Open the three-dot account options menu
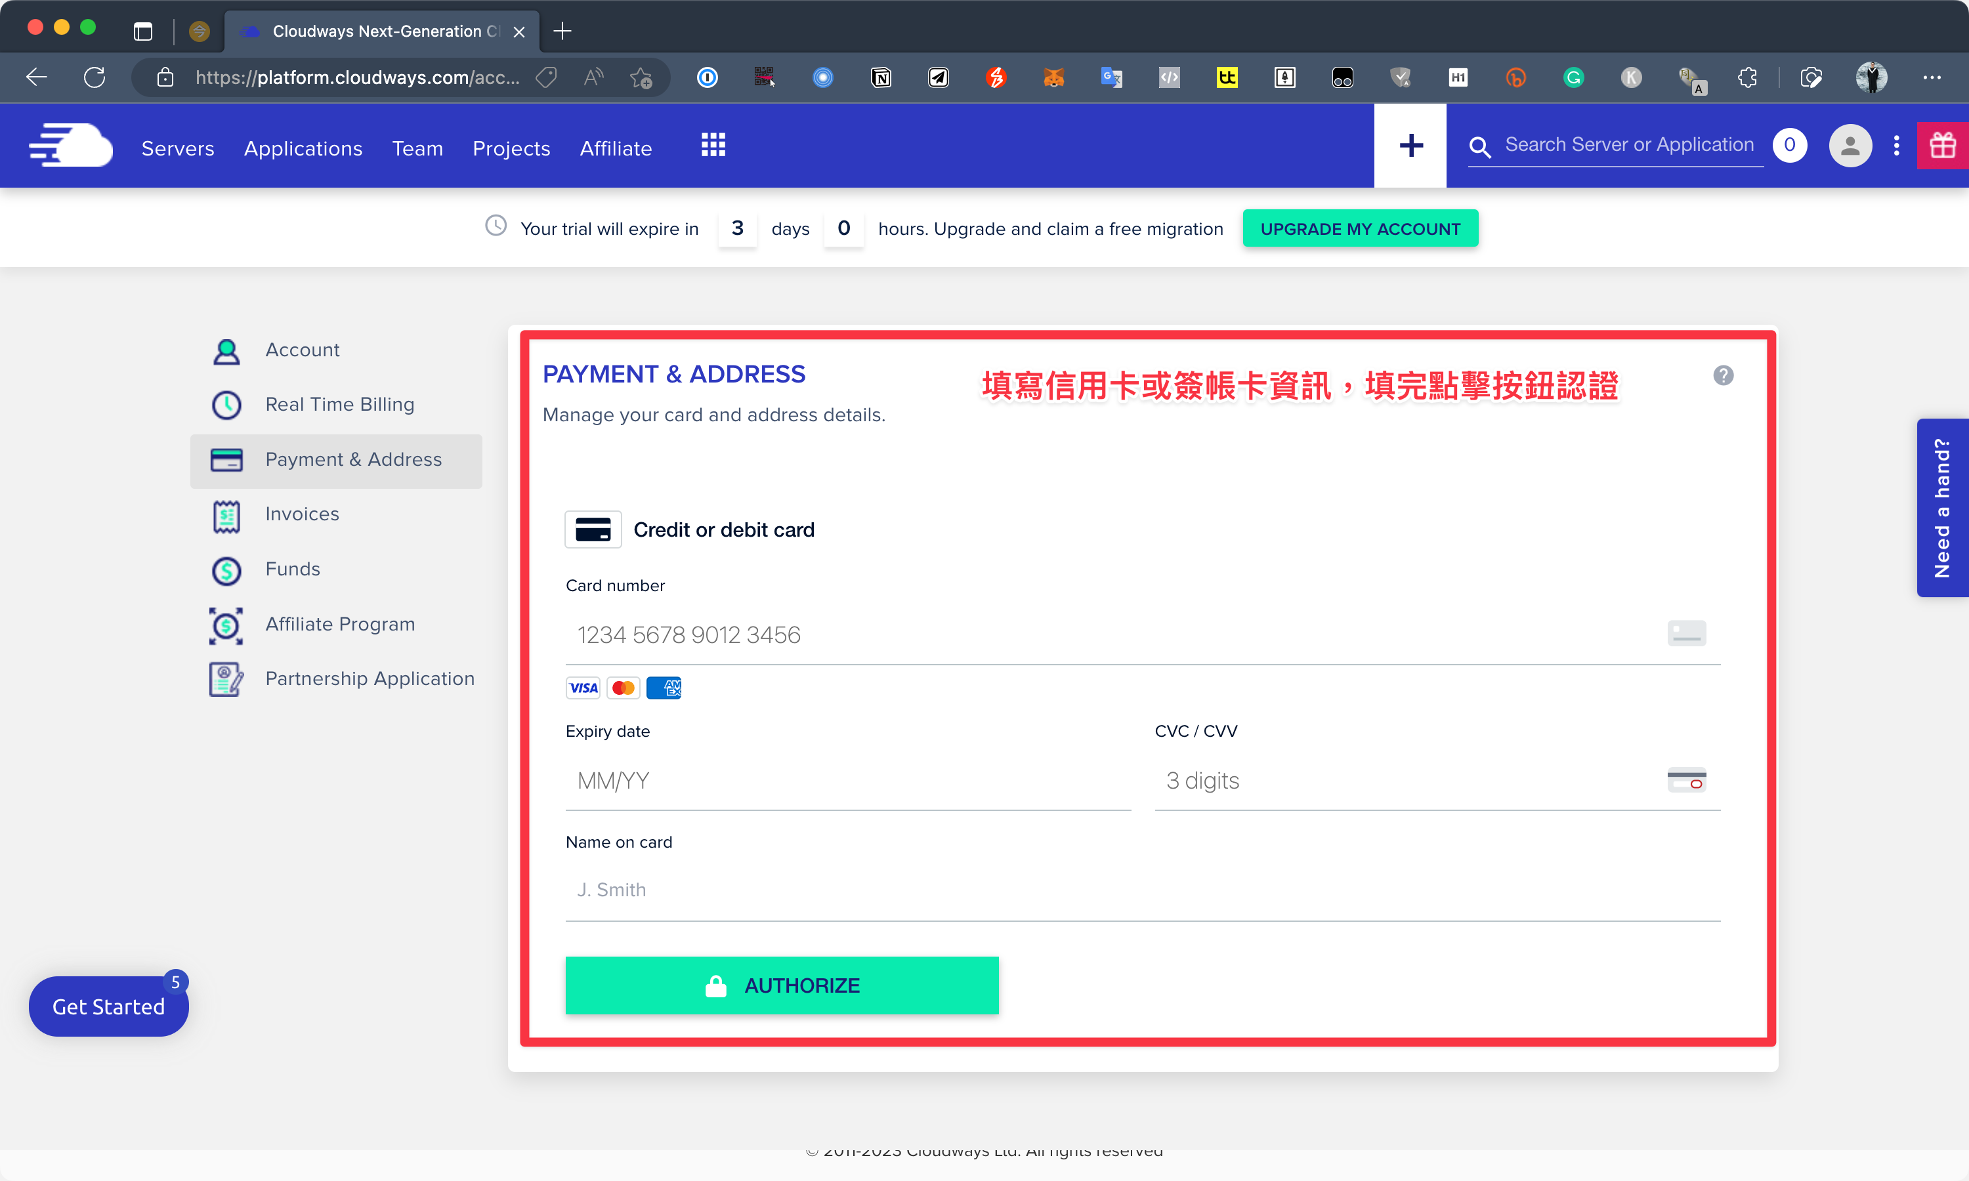 1897,146
